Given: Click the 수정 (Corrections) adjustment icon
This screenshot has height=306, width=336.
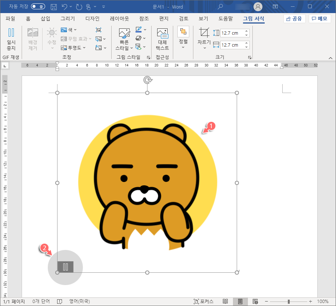Looking at the screenshot, I should [x=52, y=38].
